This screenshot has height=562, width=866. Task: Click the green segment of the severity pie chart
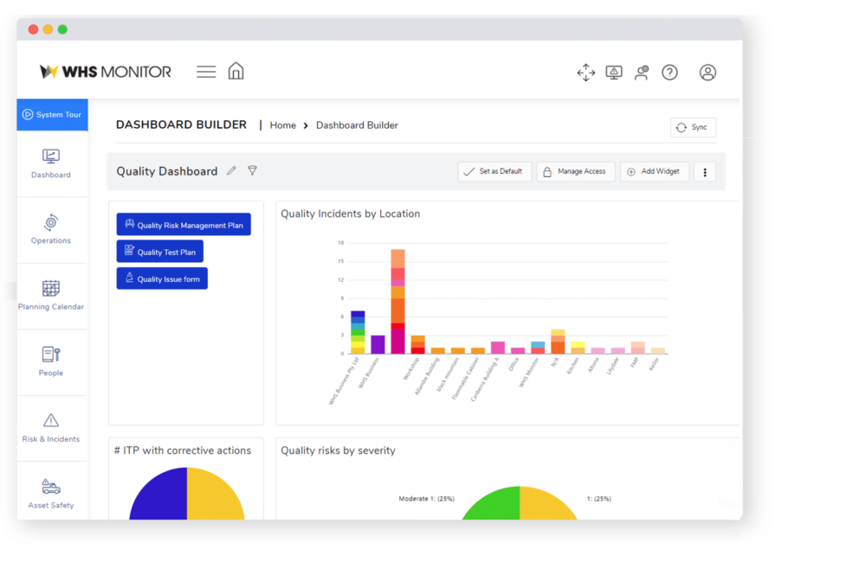[490, 506]
